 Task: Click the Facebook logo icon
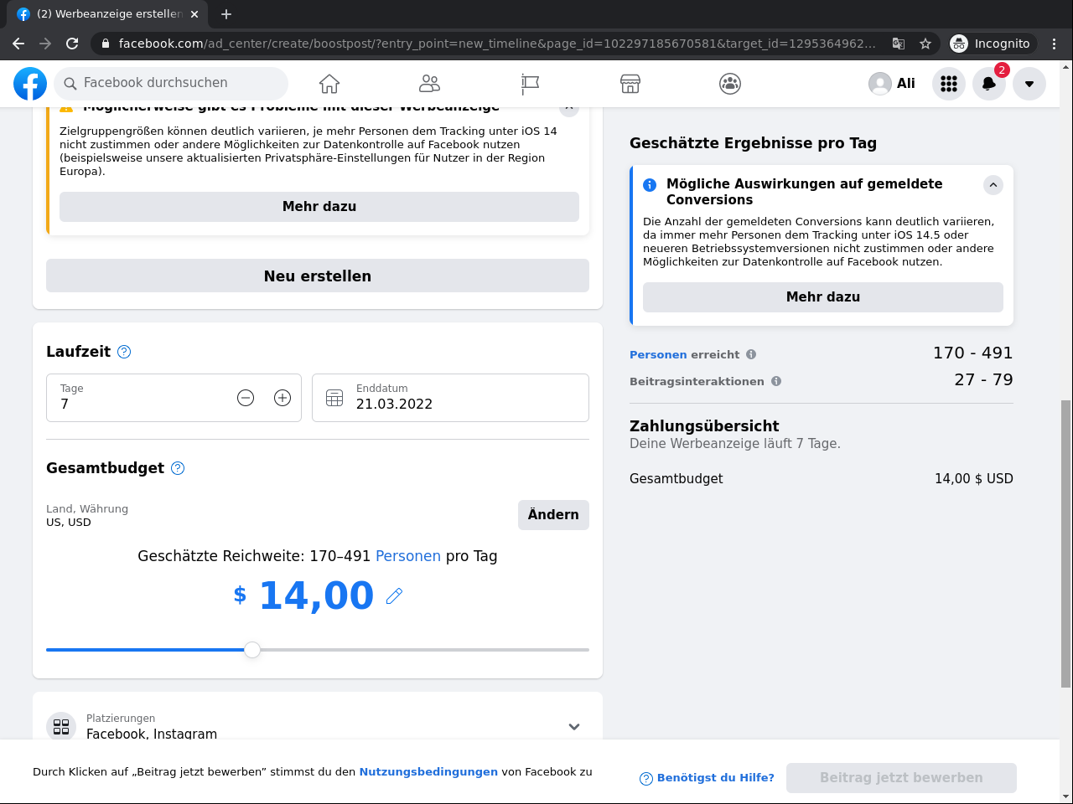pyautogui.click(x=30, y=84)
